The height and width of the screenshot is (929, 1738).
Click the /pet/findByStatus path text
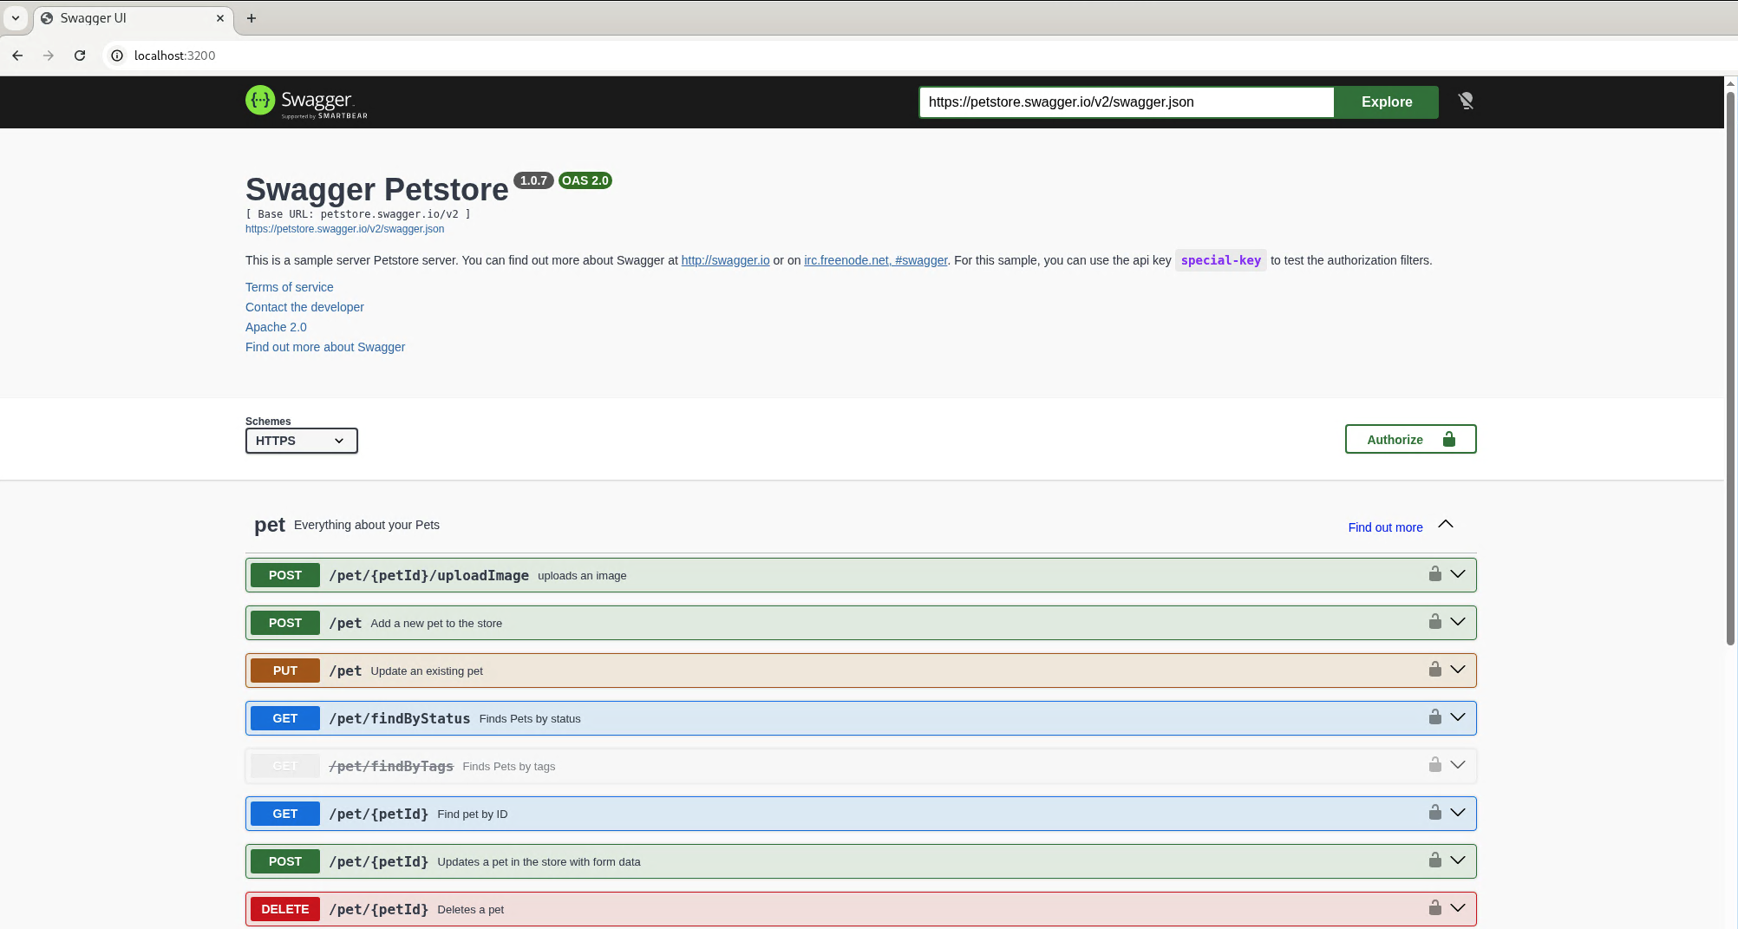tap(399, 718)
